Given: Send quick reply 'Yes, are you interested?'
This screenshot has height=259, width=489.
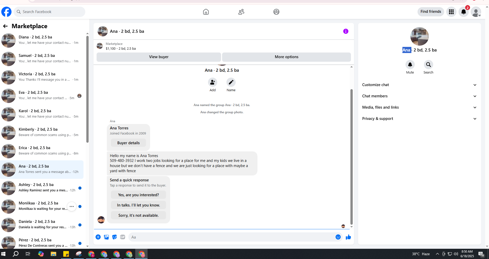Looking at the screenshot, I should 138,195.
